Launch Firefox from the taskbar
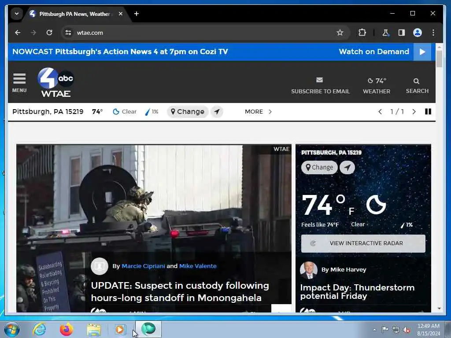 [67, 329]
